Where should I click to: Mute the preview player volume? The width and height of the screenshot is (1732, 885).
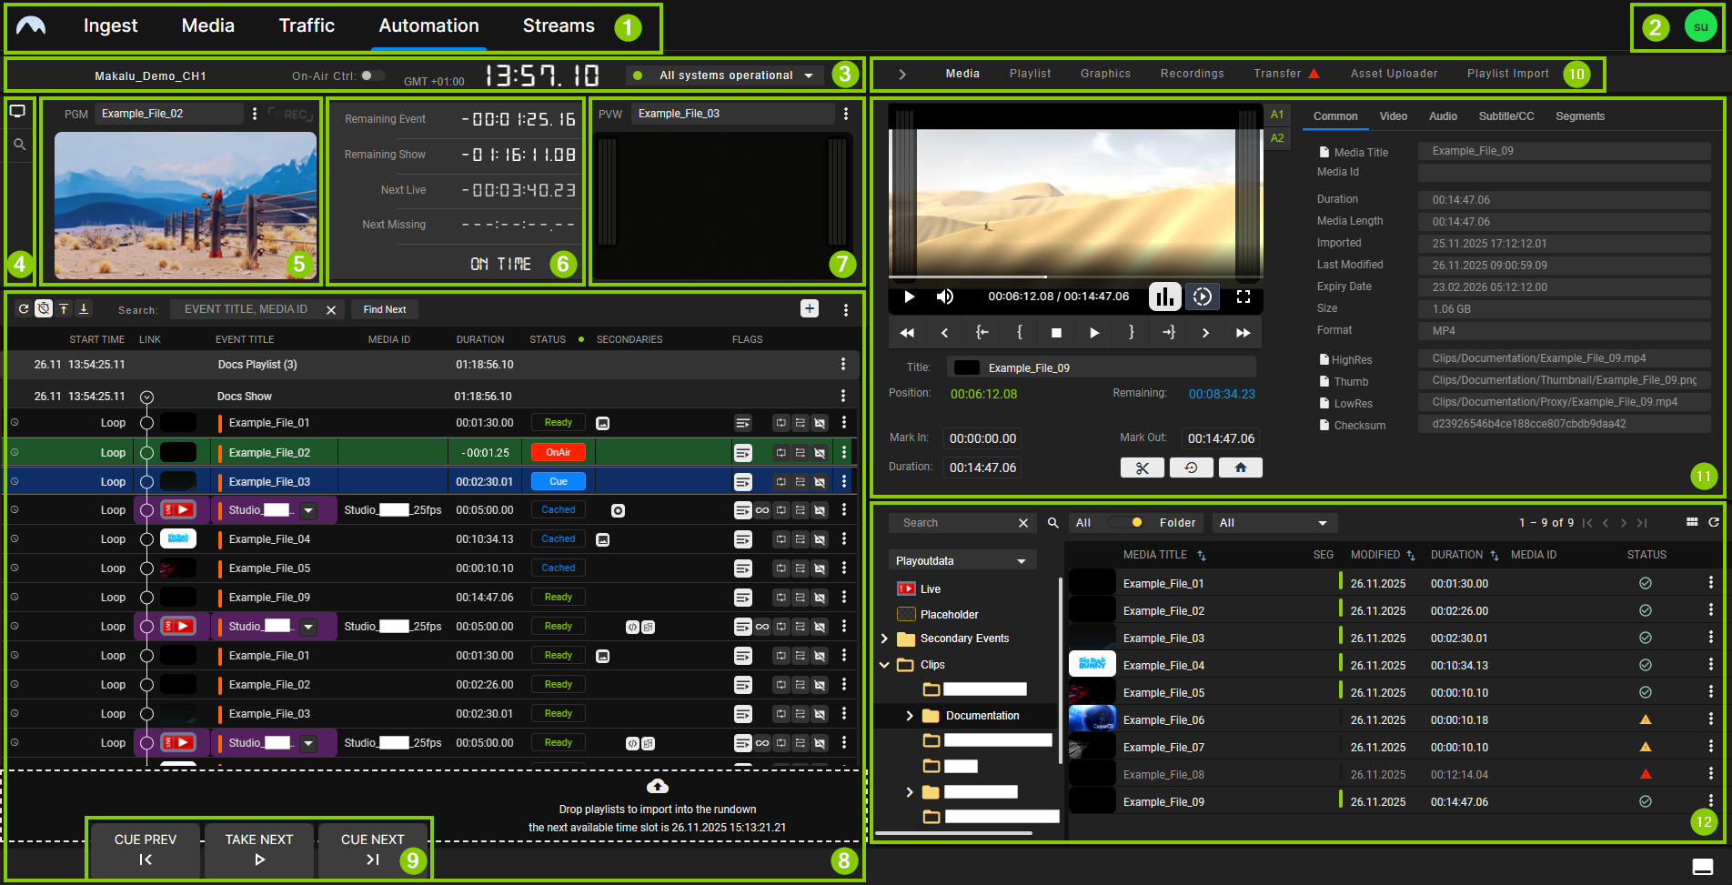[x=945, y=297]
